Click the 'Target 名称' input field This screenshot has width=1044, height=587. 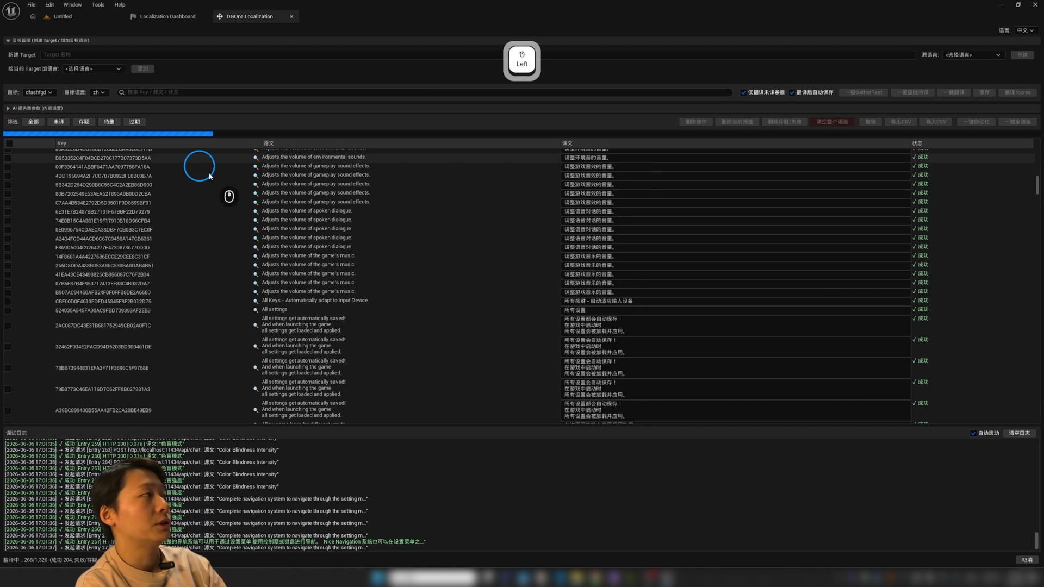477,55
